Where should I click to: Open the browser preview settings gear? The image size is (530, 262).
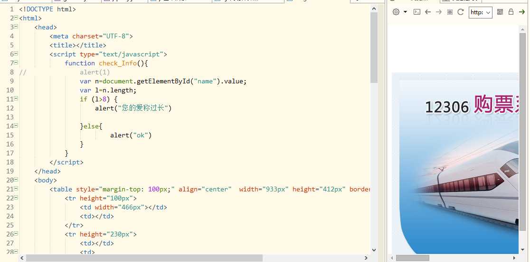396,12
